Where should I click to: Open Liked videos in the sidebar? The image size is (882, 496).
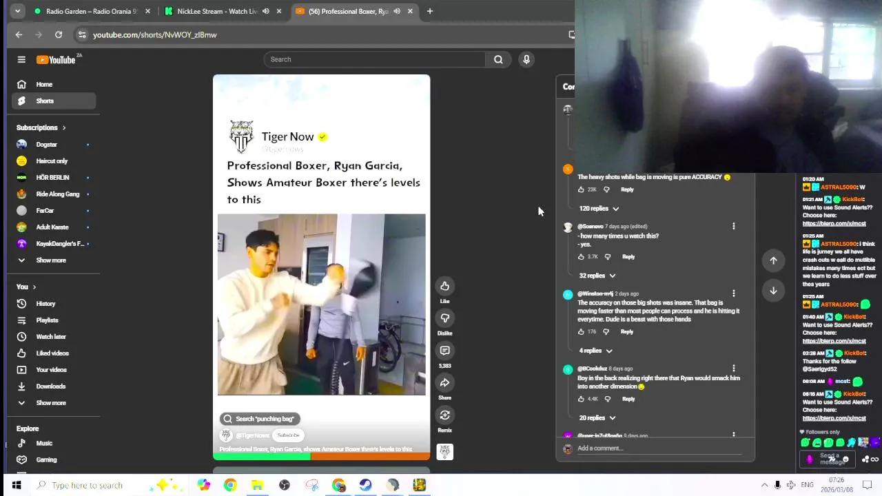coord(54,353)
